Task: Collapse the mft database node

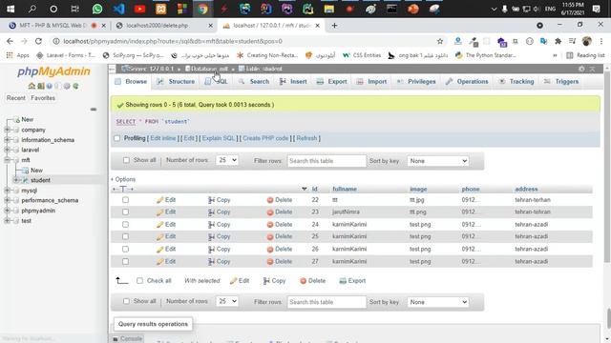Action: [x=7, y=160]
